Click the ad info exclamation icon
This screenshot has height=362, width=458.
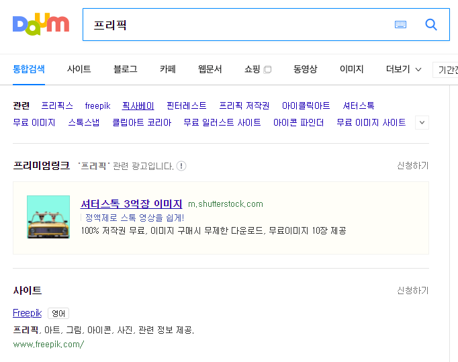coord(181,166)
